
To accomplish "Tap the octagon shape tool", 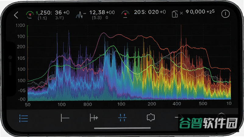I will pyautogui.click(x=151, y=117).
